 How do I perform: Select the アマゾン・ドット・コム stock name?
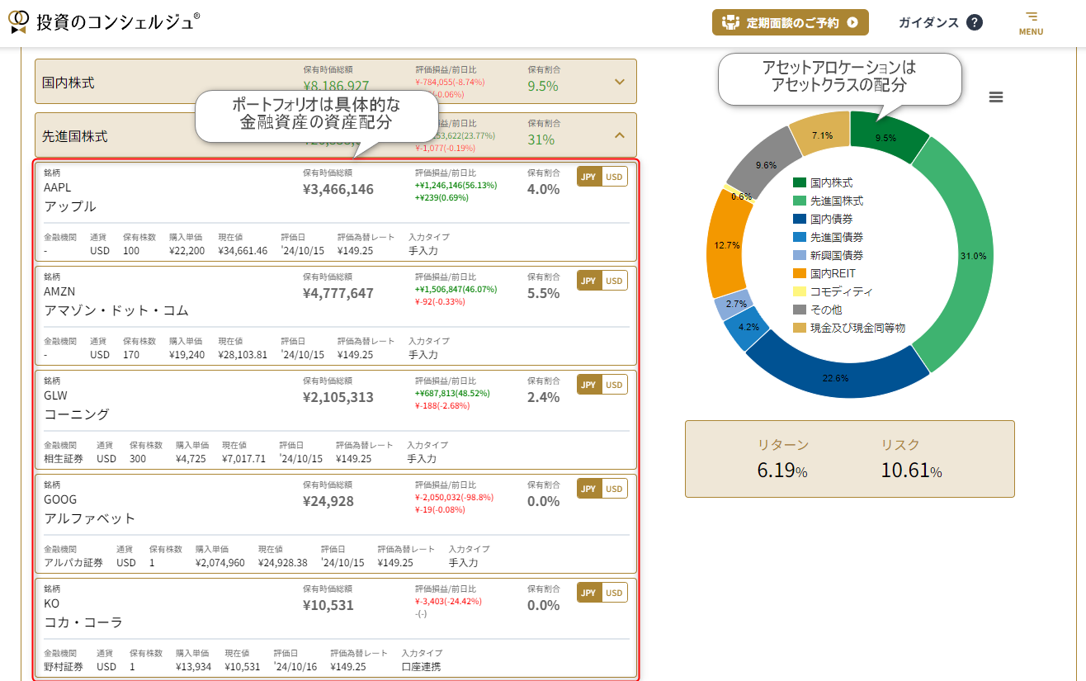(116, 310)
